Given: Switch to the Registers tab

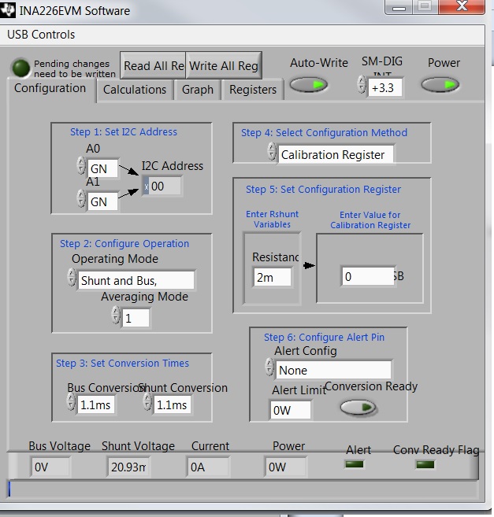Looking at the screenshot, I should (x=253, y=90).
